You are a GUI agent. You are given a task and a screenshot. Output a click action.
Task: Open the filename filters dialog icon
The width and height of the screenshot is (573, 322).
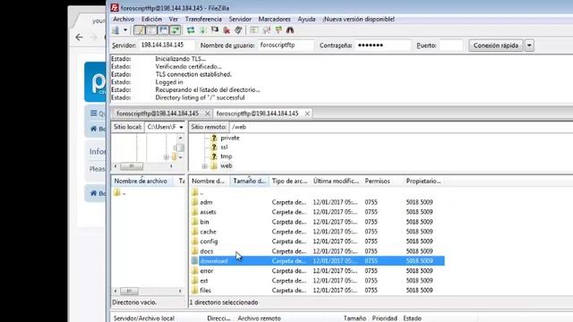(x=254, y=30)
